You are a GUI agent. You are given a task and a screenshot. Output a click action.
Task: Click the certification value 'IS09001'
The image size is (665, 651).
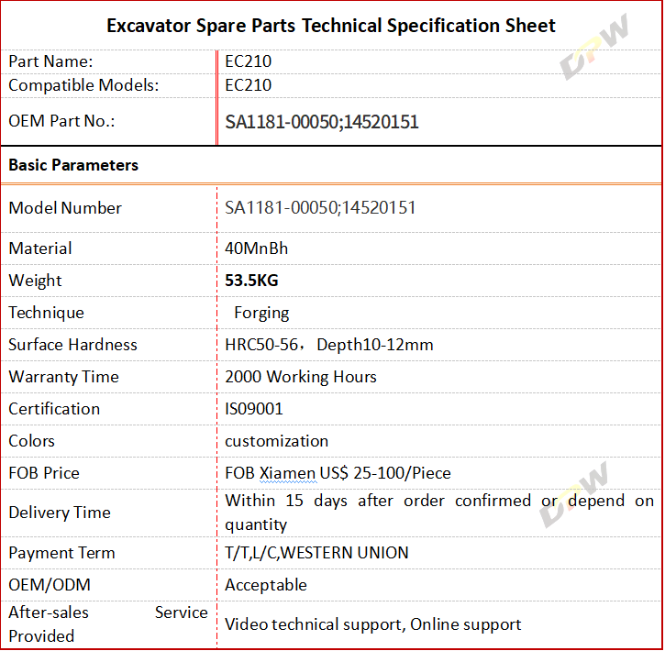pyautogui.click(x=253, y=409)
